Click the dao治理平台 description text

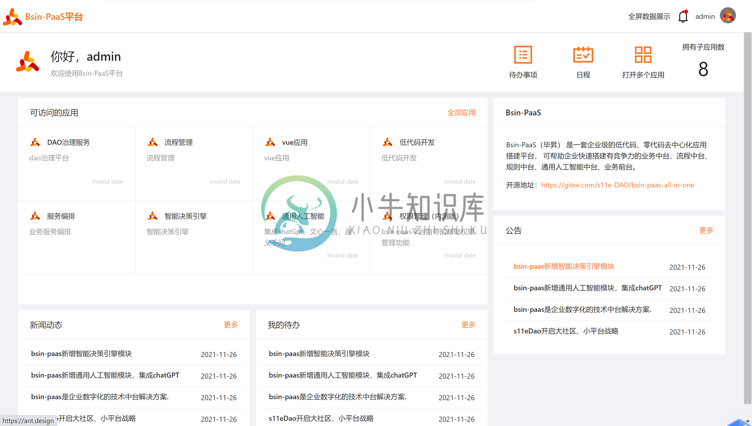(49, 158)
